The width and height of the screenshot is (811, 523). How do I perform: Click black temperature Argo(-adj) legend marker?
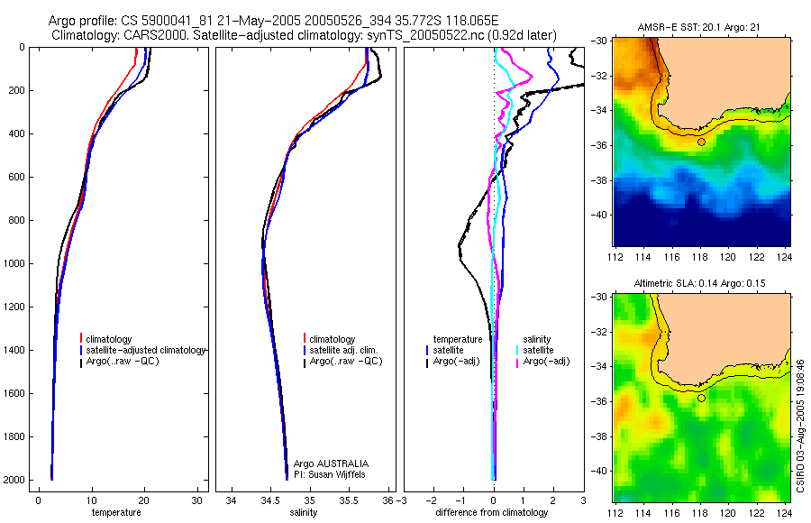[427, 362]
